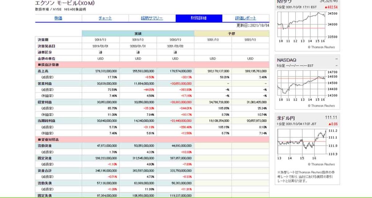The width and height of the screenshot is (372, 198).
Task: Click the 決算発表日 2021/02/02 cell
Action: pyautogui.click(x=175, y=46)
